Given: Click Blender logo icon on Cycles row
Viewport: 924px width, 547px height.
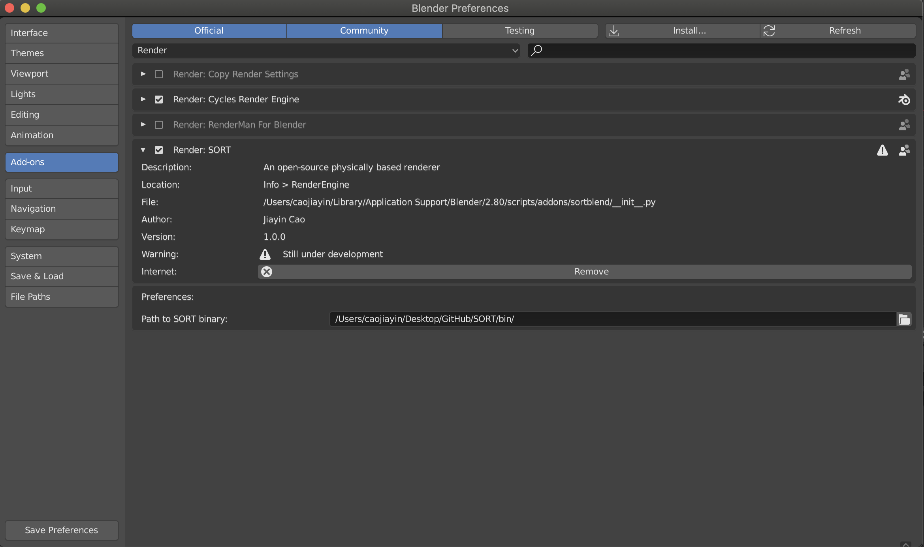Looking at the screenshot, I should pos(904,100).
